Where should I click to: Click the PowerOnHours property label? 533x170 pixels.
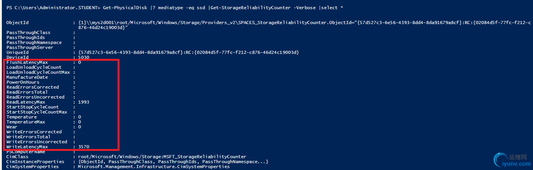(23, 82)
